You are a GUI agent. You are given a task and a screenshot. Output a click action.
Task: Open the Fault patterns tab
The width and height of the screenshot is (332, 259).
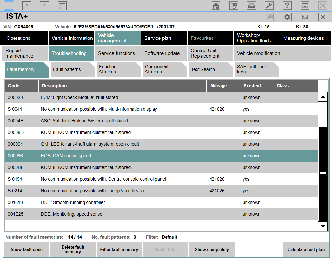(x=67, y=69)
